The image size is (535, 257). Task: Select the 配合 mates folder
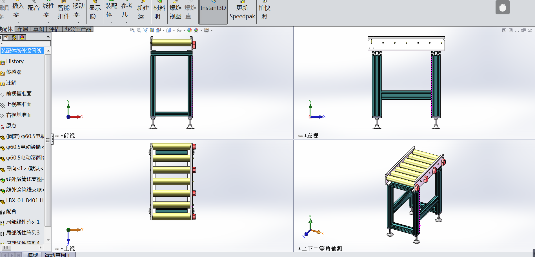click(11, 211)
